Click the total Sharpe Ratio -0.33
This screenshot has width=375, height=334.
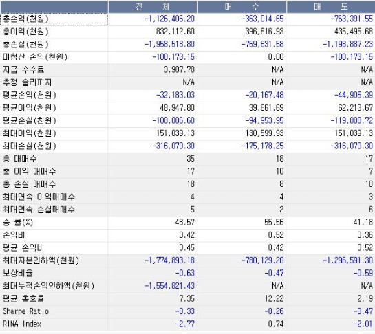pyautogui.click(x=185, y=311)
